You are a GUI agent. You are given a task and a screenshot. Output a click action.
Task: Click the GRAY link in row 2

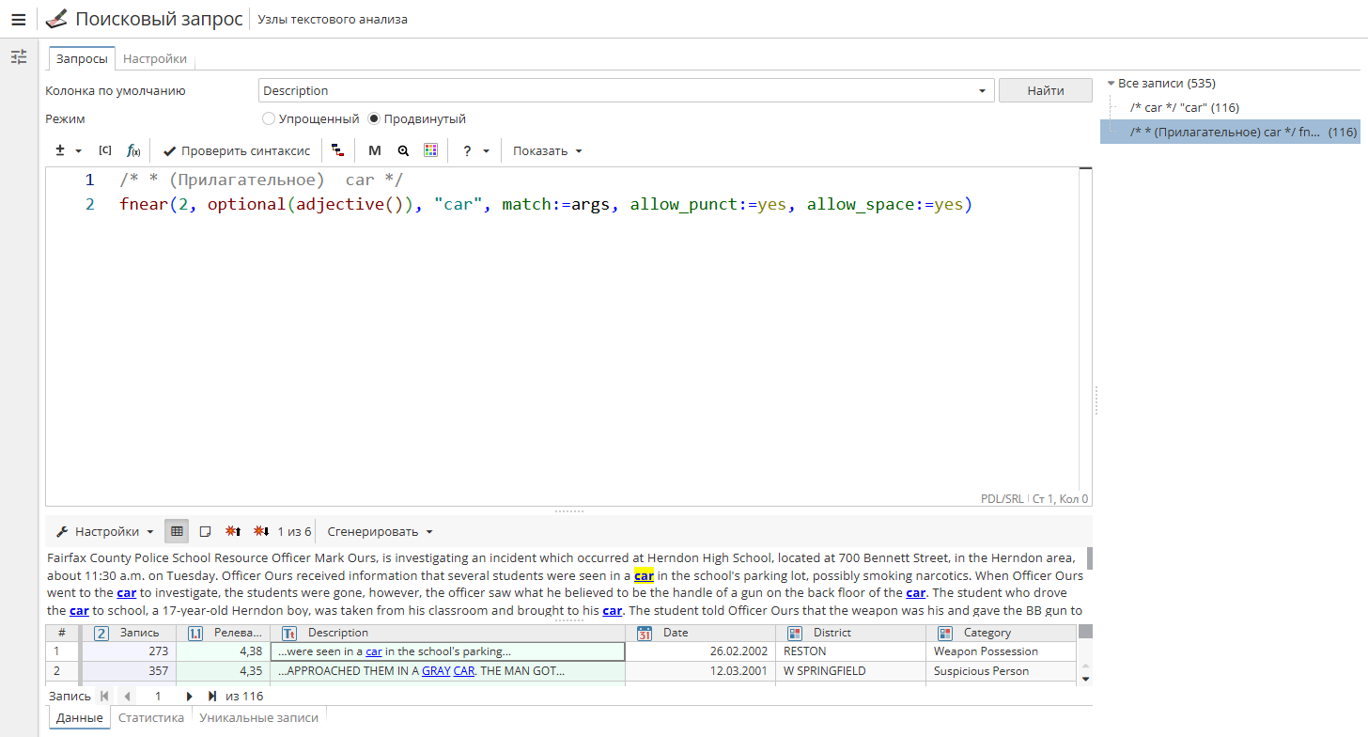pos(436,671)
